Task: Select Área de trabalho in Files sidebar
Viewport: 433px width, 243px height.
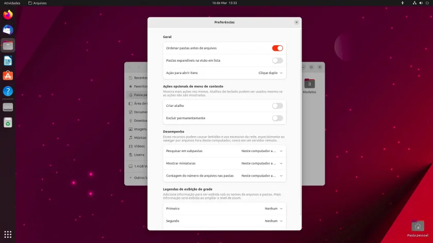Action: (137, 103)
